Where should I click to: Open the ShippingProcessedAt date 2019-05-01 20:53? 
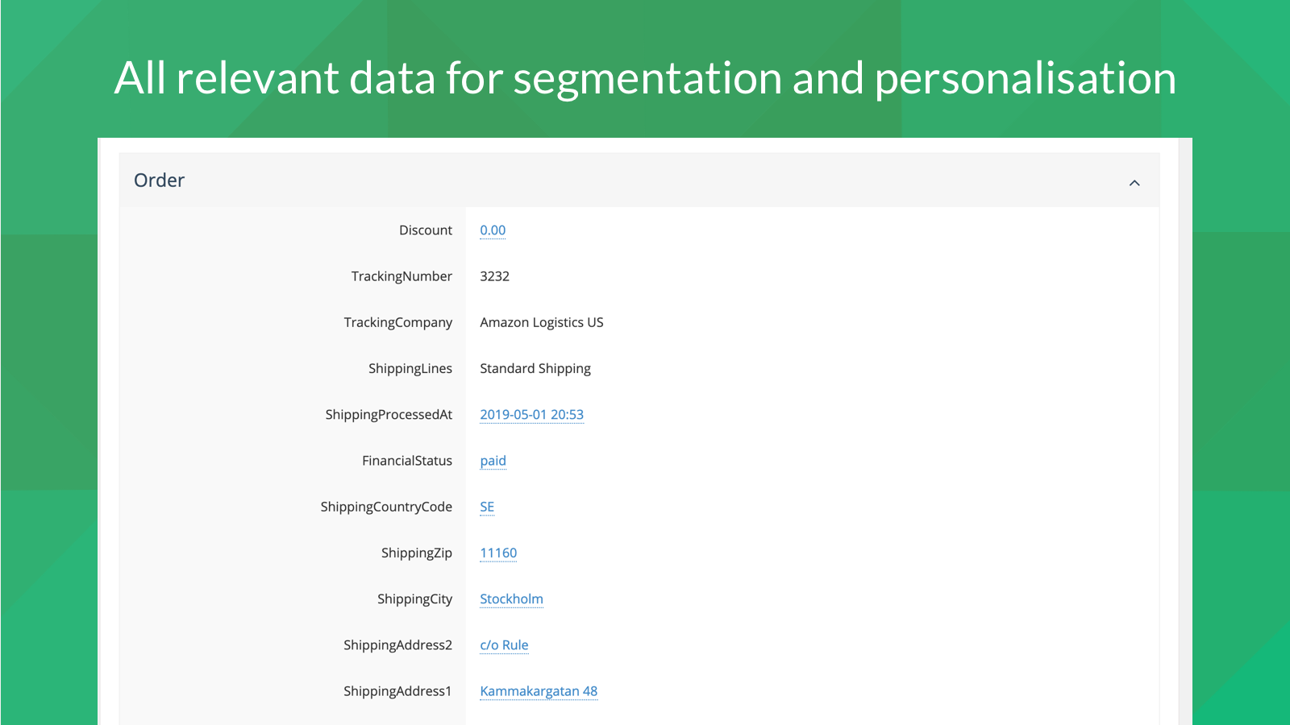pos(531,415)
